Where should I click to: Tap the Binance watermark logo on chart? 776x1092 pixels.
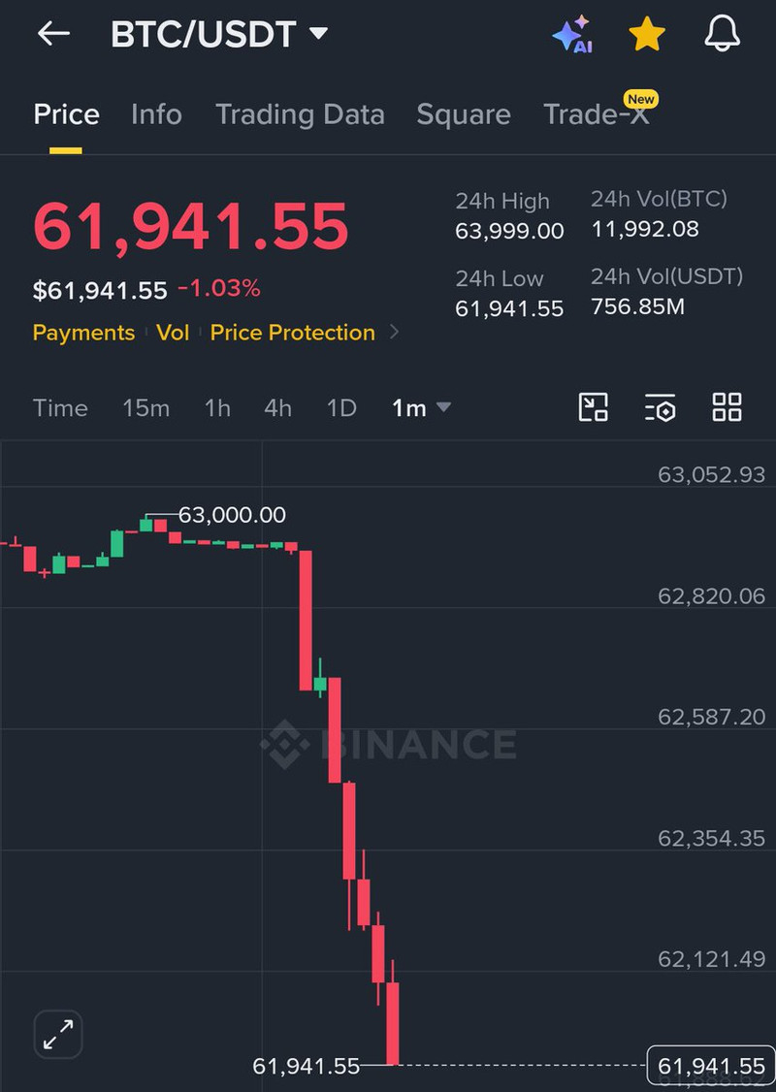point(389,744)
